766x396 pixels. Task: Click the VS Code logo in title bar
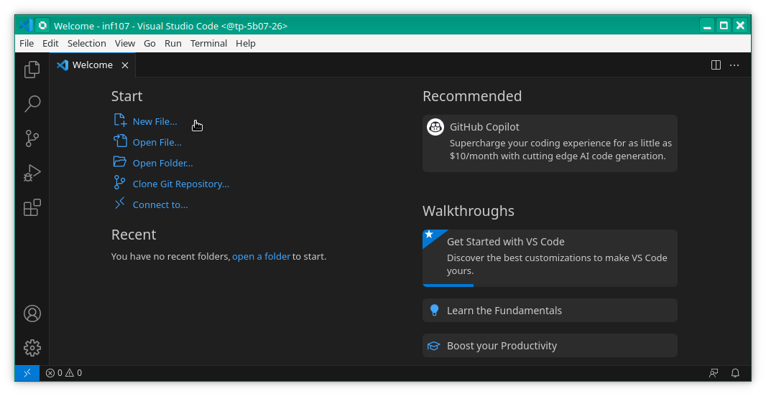point(25,25)
